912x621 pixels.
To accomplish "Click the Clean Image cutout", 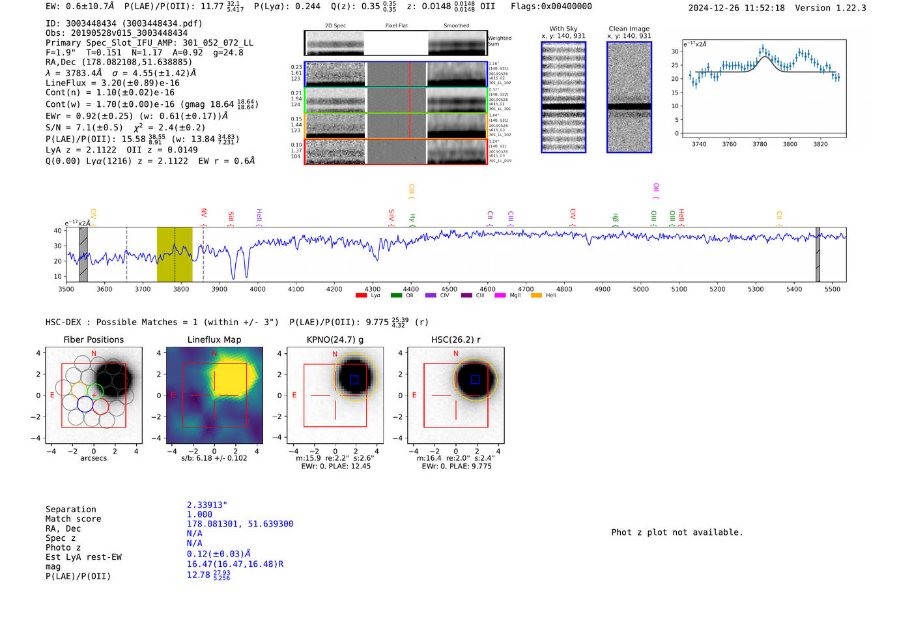I will coord(629,97).
